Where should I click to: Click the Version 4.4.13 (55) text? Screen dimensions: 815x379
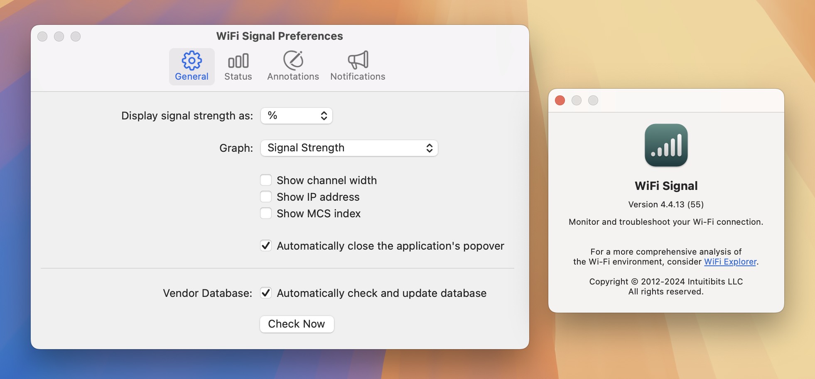tap(666, 204)
